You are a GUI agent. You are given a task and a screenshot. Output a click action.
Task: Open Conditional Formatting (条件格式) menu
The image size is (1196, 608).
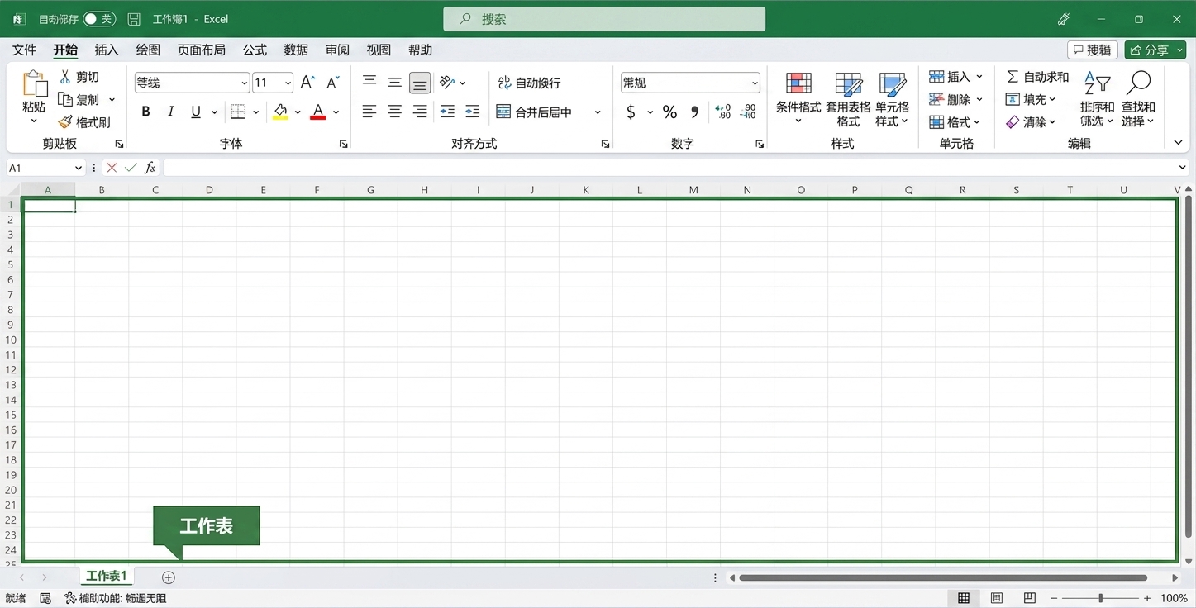tap(798, 99)
